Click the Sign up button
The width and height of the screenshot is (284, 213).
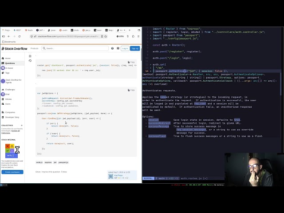135,48
